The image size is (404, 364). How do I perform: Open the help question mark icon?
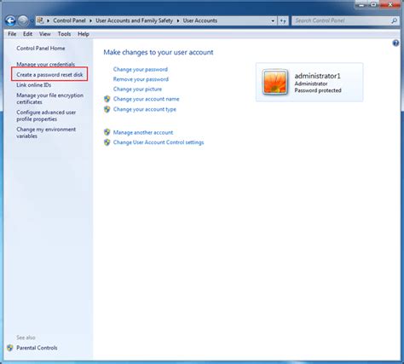tap(395, 43)
